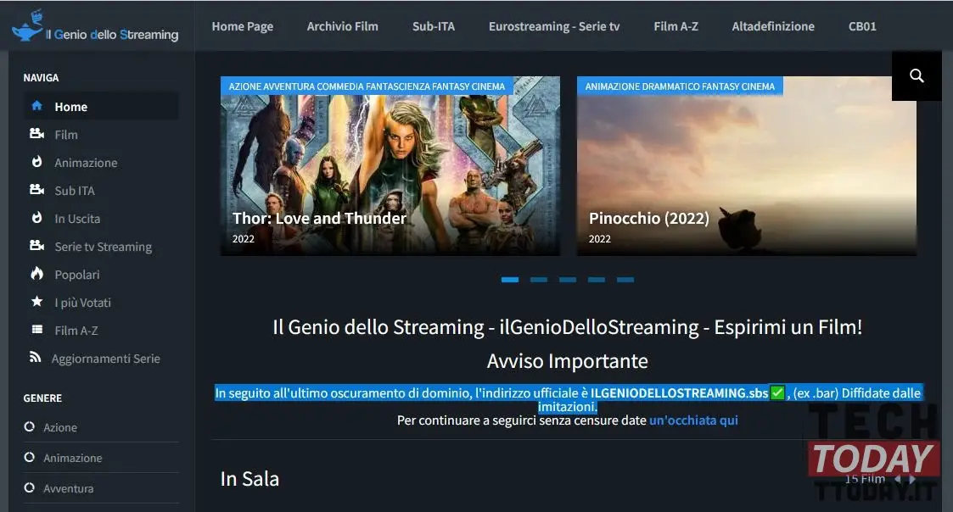Go to Film in the sidebar
This screenshot has width=953, height=512.
66,135
